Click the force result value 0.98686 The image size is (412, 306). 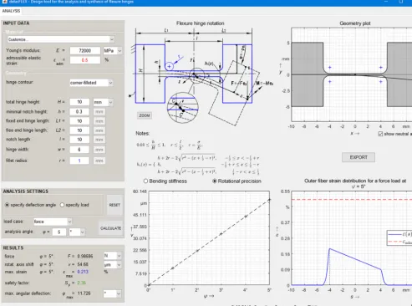[x=85, y=256]
